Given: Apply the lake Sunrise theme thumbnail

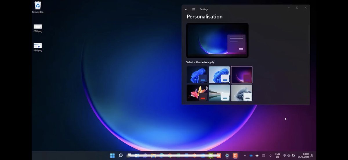Looking at the screenshot, I should (x=219, y=93).
